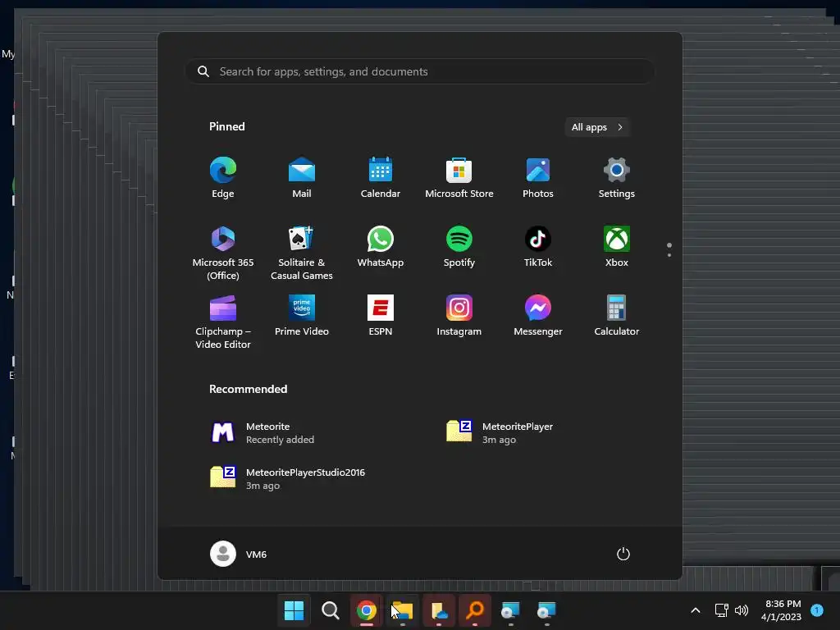The height and width of the screenshot is (630, 840).
Task: Open Solitaire & Casual Games
Action: point(302,253)
